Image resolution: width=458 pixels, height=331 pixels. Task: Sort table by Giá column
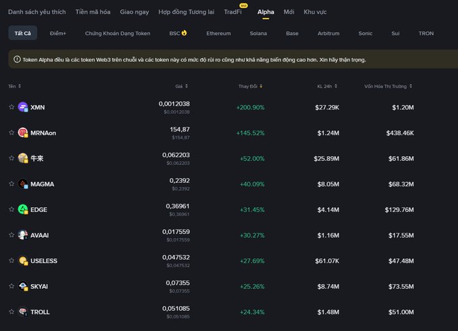point(181,86)
